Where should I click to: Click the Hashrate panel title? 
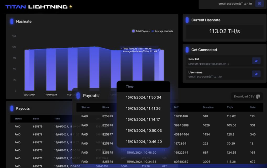[24, 22]
